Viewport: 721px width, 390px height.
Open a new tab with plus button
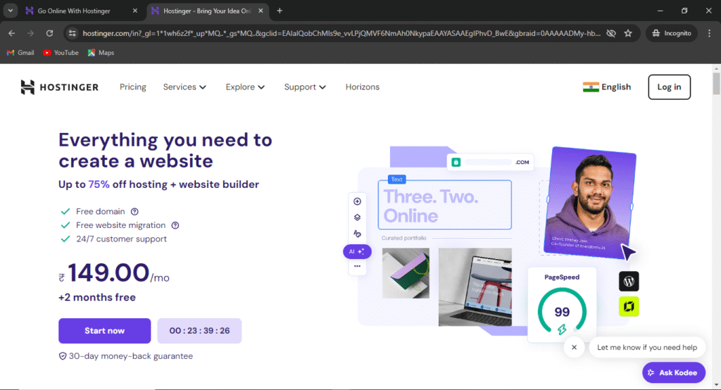280,11
